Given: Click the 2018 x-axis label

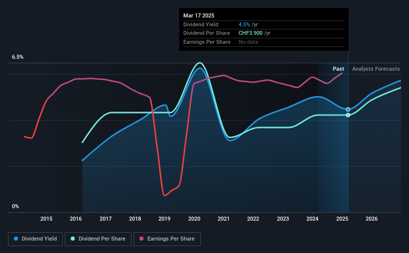Looking at the screenshot, I should (x=135, y=219).
